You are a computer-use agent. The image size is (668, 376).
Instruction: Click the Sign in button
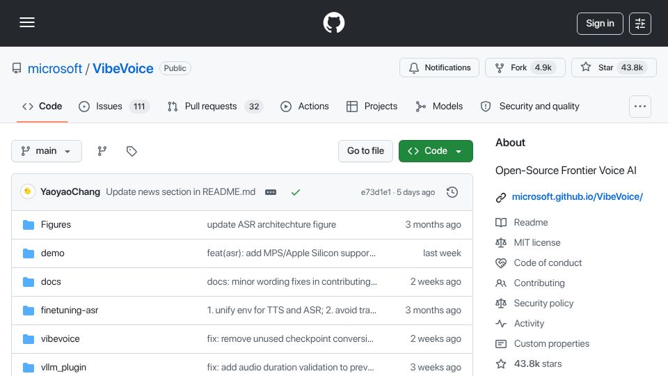pos(600,24)
